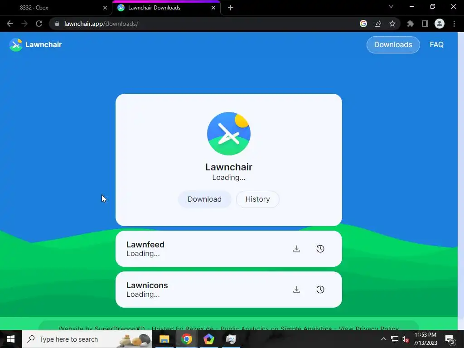Click the Chrome taskbar icon
This screenshot has width=464, height=348.
(186, 339)
